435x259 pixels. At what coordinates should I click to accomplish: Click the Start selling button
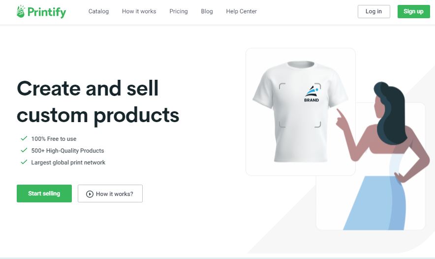pyautogui.click(x=44, y=194)
